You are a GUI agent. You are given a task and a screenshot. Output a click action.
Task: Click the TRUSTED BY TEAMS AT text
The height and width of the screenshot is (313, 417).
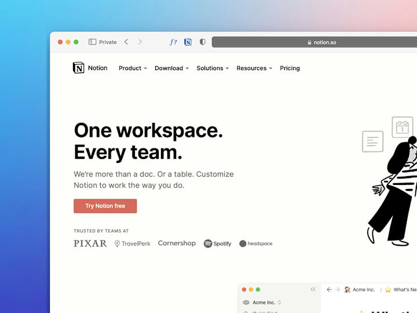coord(101,231)
